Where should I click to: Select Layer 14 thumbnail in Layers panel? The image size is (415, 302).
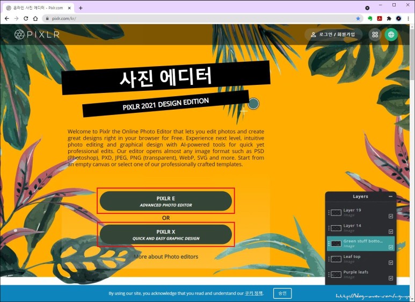click(x=336, y=228)
